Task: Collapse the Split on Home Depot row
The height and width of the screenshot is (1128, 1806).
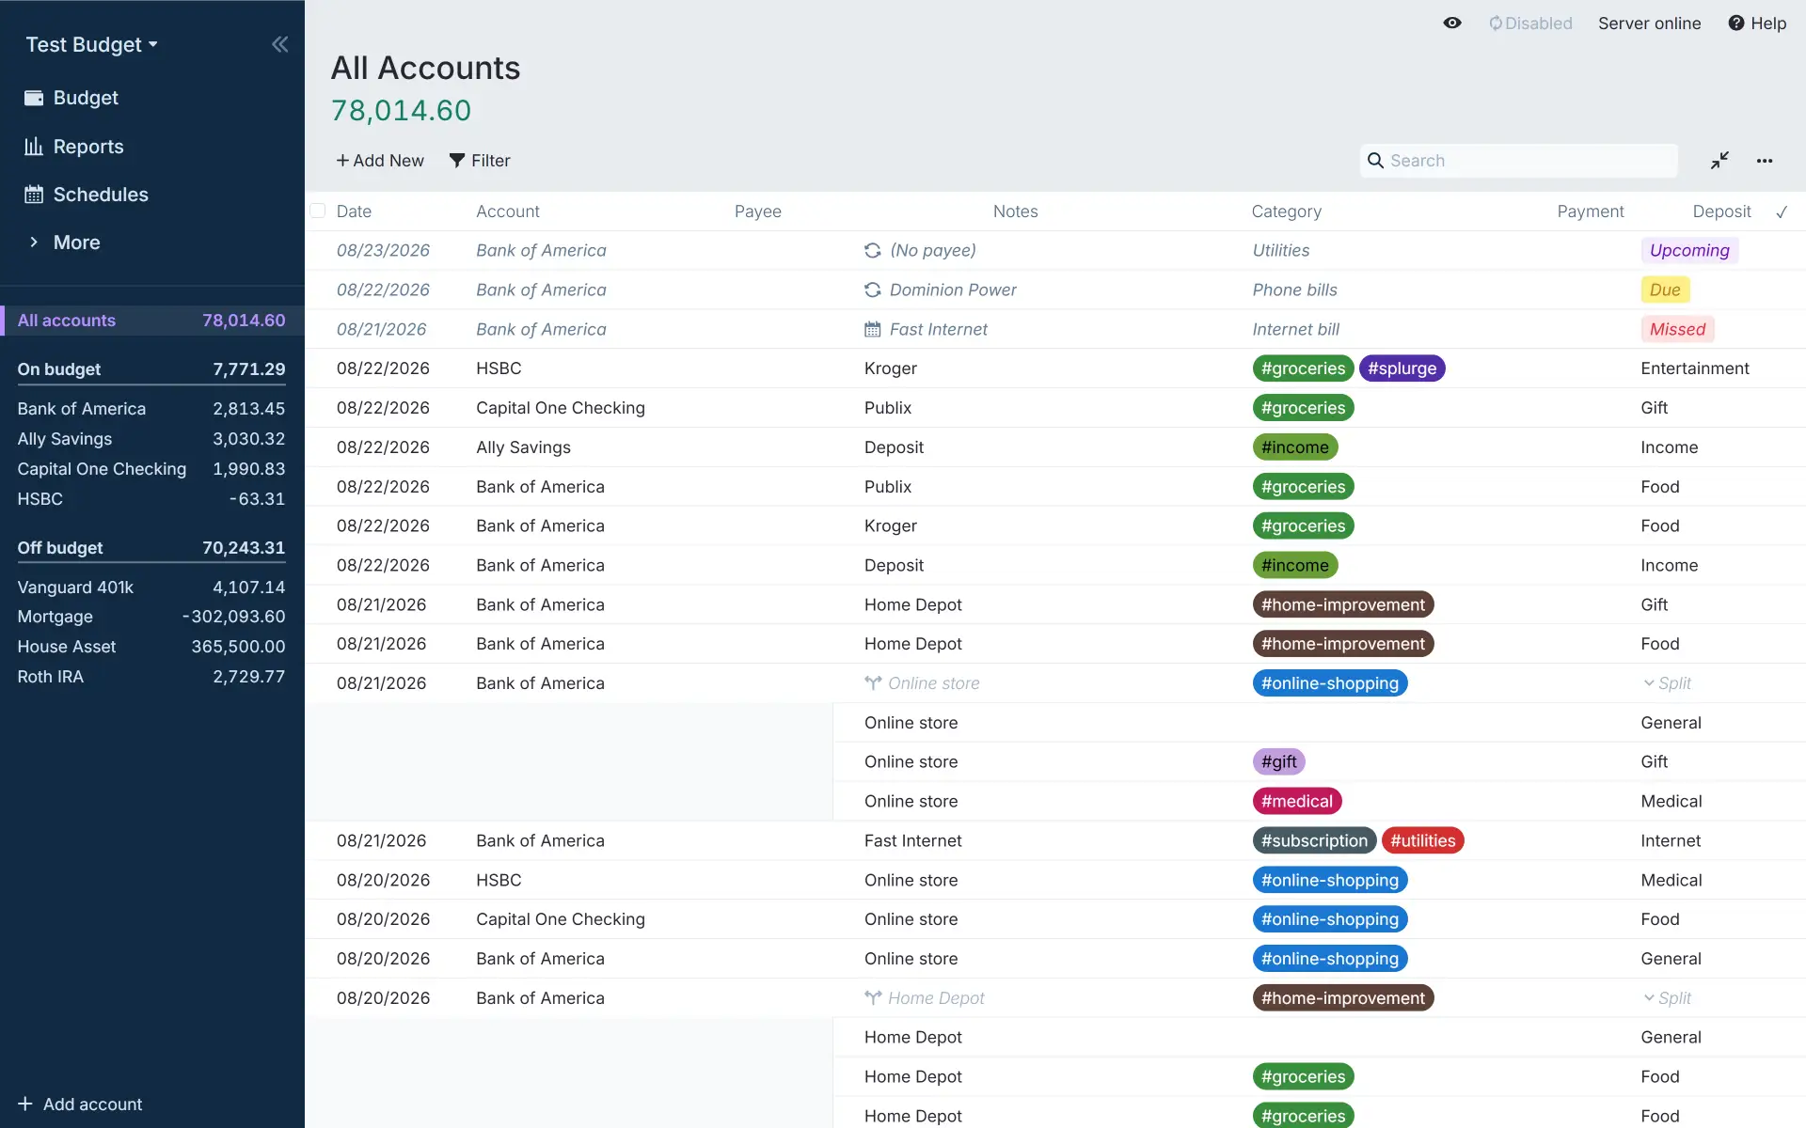Action: click(x=1667, y=998)
